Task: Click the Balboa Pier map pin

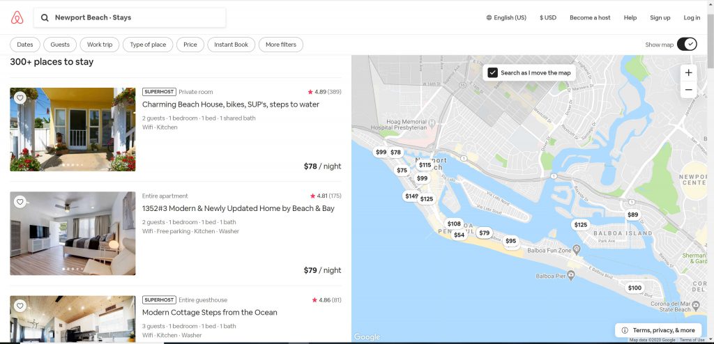Action: [x=572, y=275]
